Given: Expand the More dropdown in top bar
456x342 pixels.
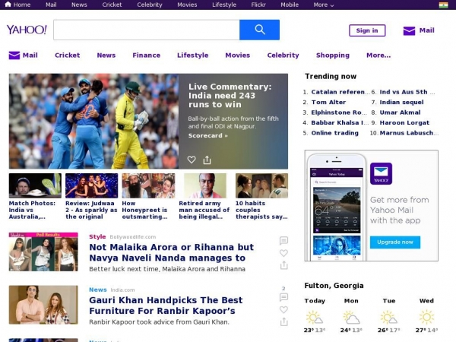Looking at the screenshot, I should [324, 5].
